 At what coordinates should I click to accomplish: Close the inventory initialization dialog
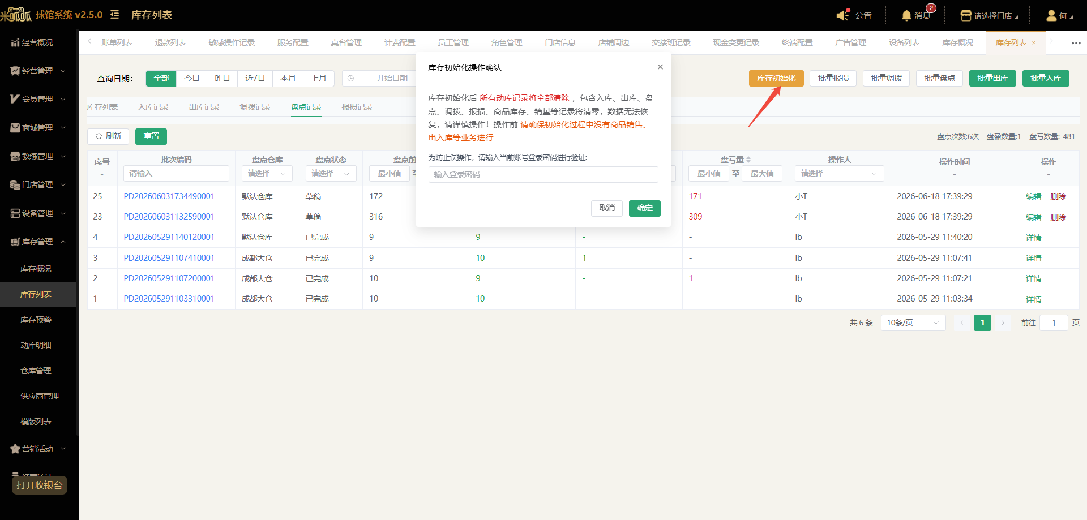click(660, 67)
